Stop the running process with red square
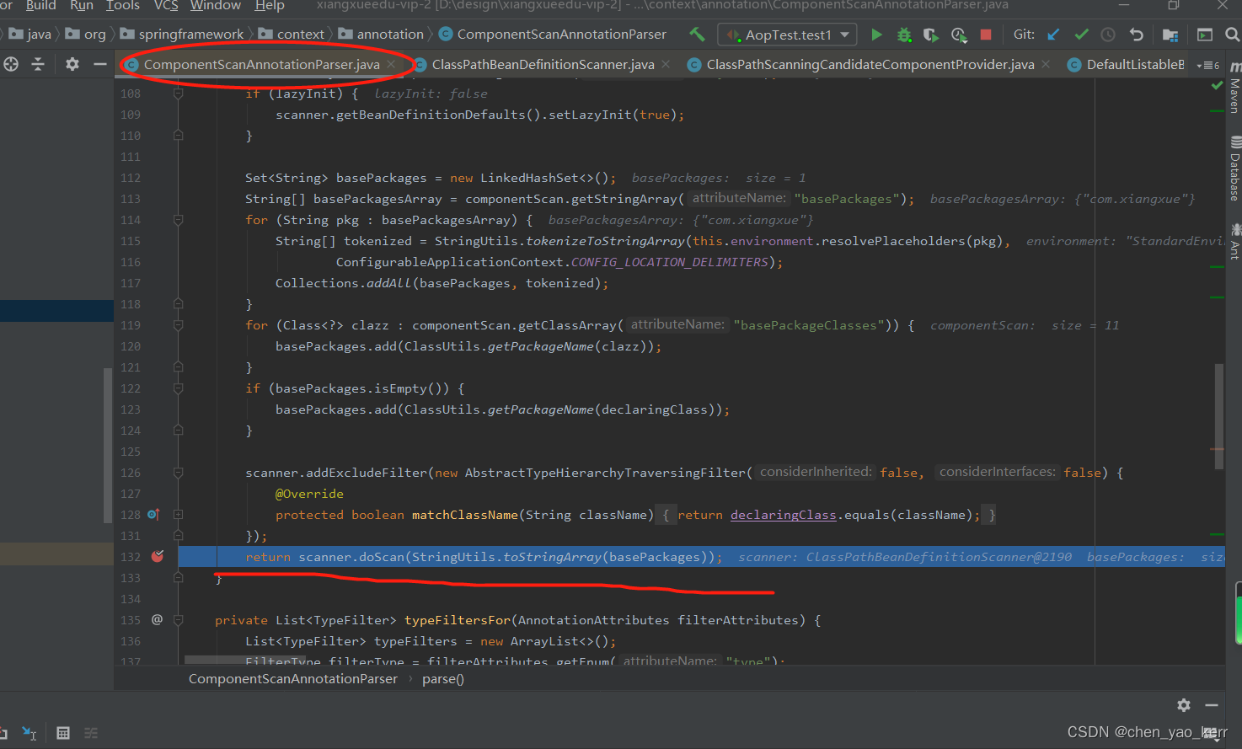This screenshot has width=1242, height=749. (x=985, y=35)
